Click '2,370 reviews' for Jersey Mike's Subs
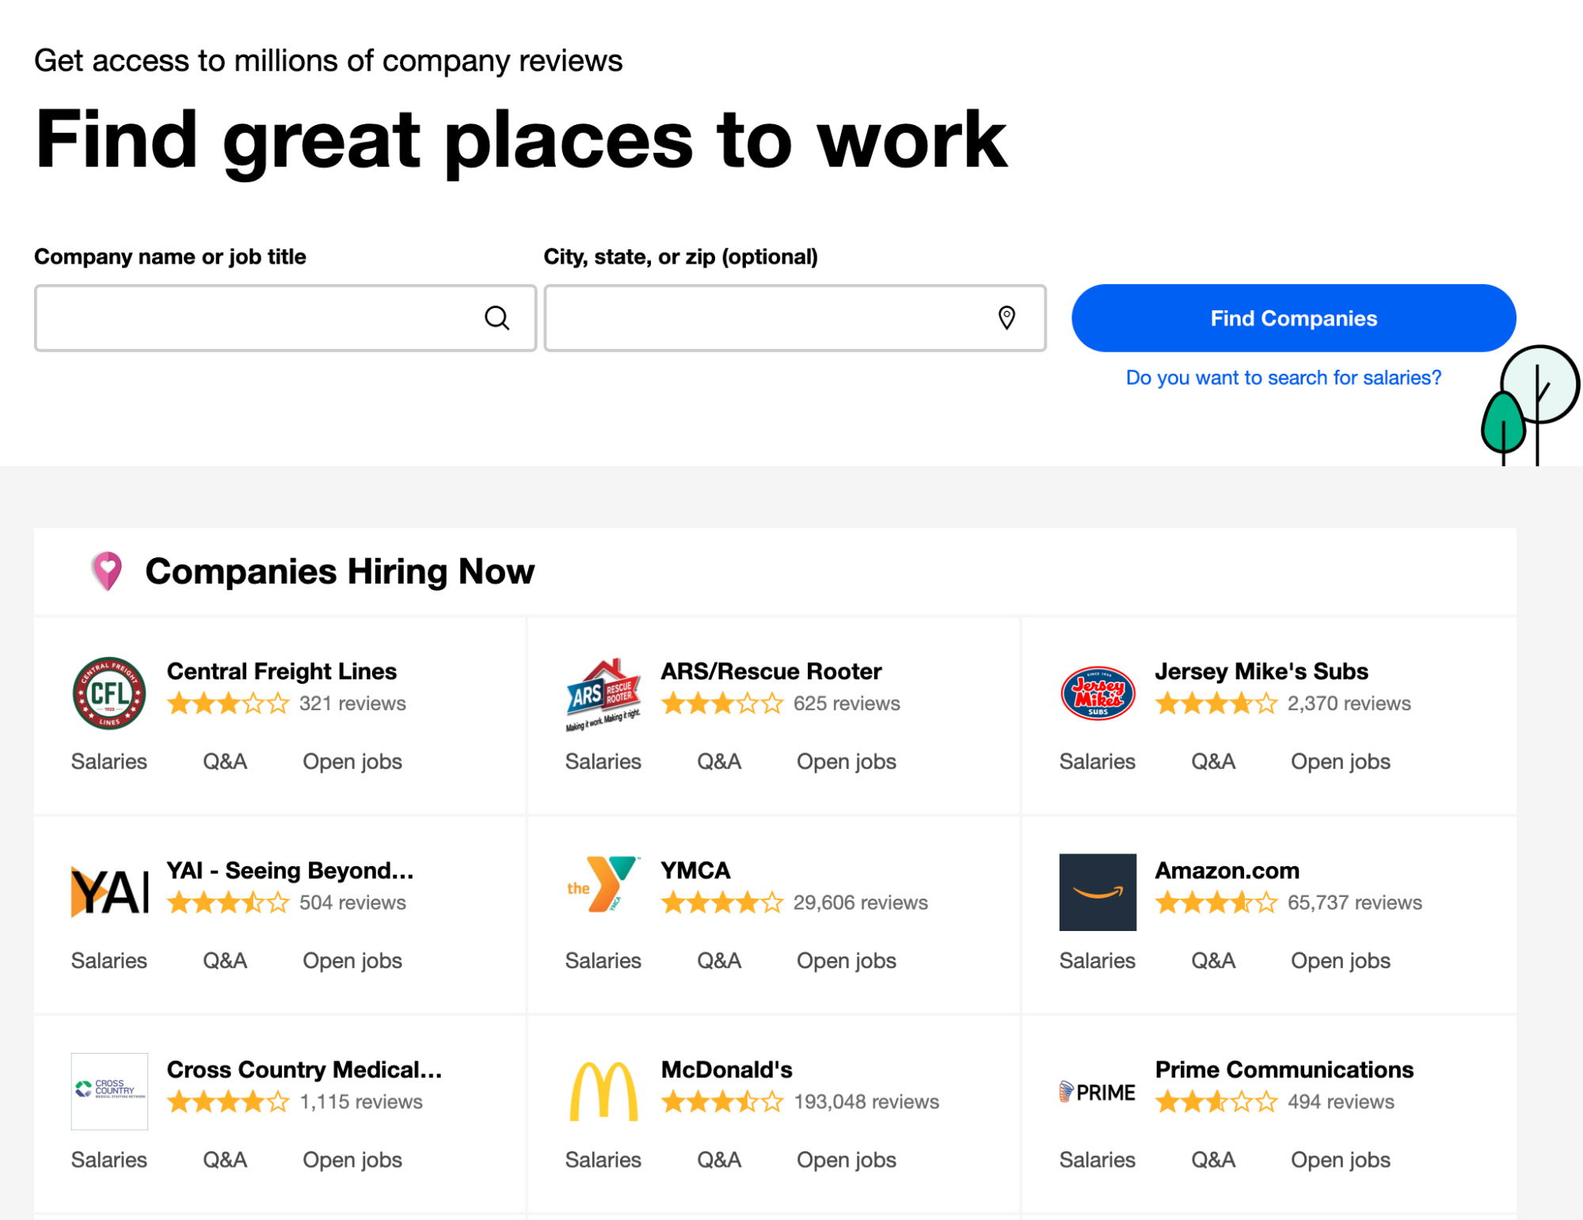1583x1220 pixels. 1349,704
